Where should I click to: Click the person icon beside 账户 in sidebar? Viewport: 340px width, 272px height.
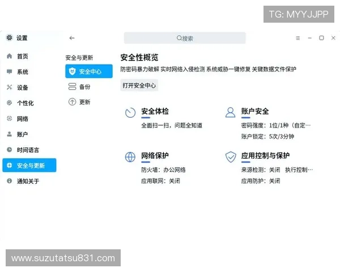point(9,134)
